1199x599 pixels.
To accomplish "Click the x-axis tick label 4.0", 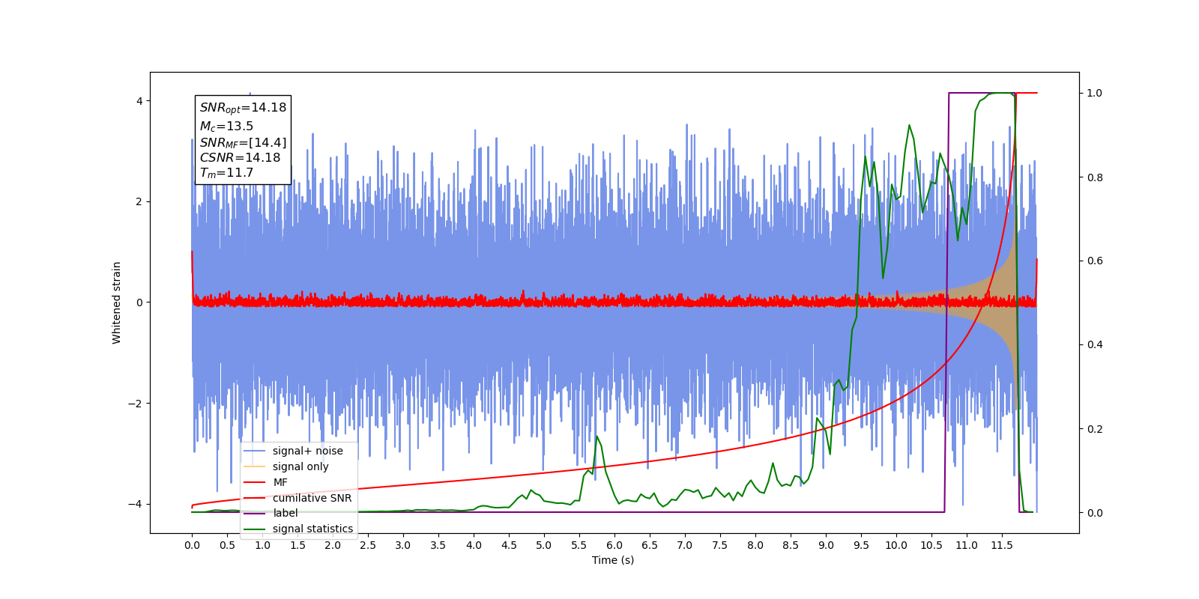I will click(474, 545).
